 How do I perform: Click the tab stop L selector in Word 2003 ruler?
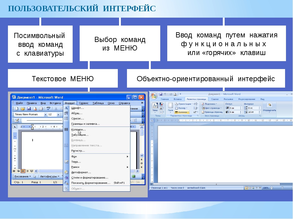[15, 127]
